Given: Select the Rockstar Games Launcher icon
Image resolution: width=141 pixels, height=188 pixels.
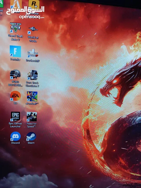Looking at the screenshot, I should click(34, 4).
